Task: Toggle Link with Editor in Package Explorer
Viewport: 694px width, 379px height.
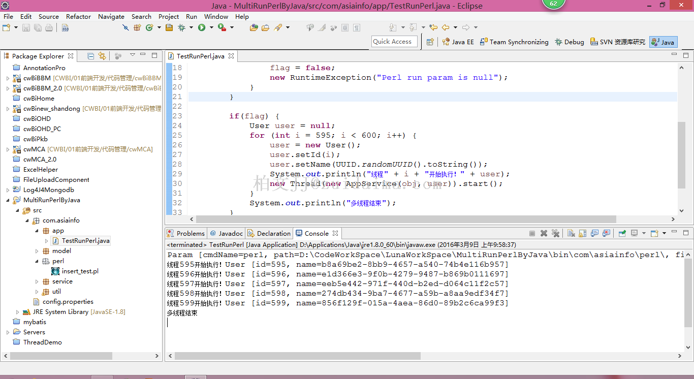Action: click(x=102, y=56)
